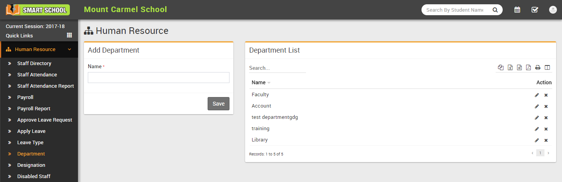Export department list to Excel
The width and height of the screenshot is (562, 182).
[510, 67]
